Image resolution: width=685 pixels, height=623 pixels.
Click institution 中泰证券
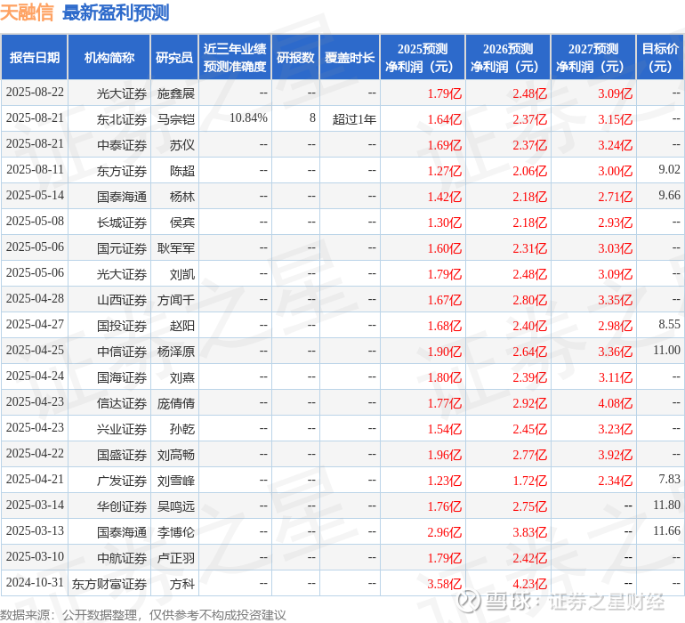(122, 145)
